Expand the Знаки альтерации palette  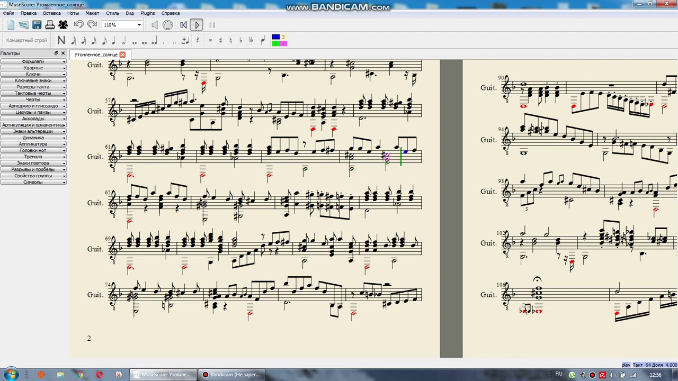click(x=33, y=131)
